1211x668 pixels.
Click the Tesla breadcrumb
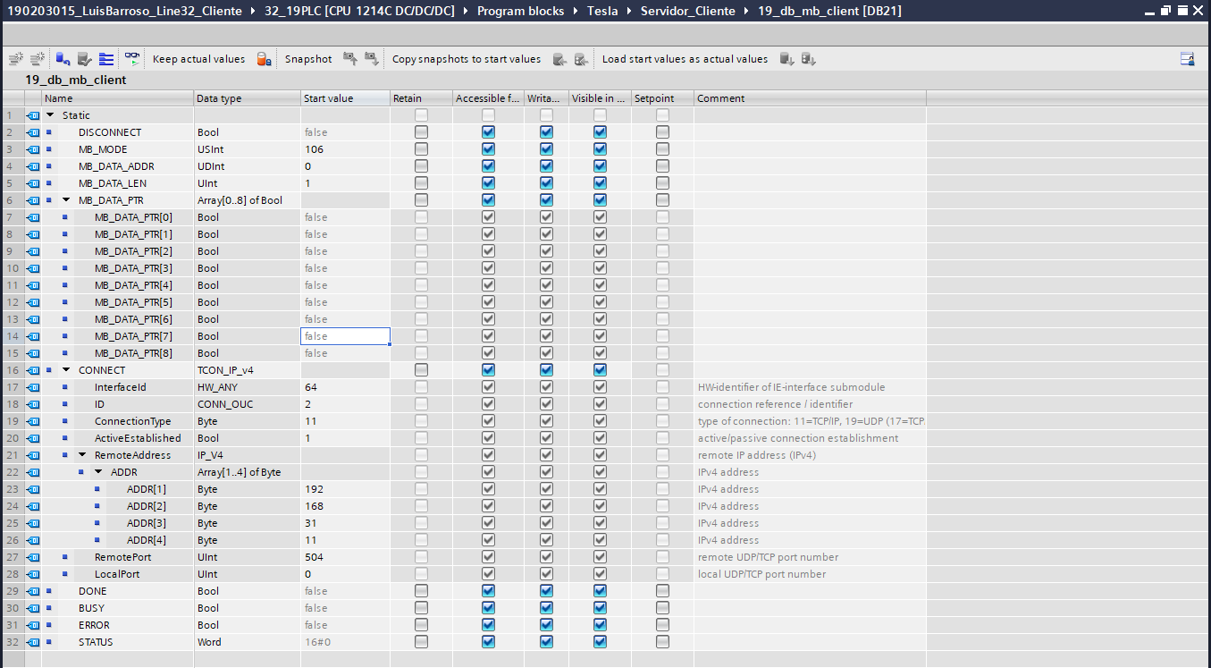pos(602,11)
